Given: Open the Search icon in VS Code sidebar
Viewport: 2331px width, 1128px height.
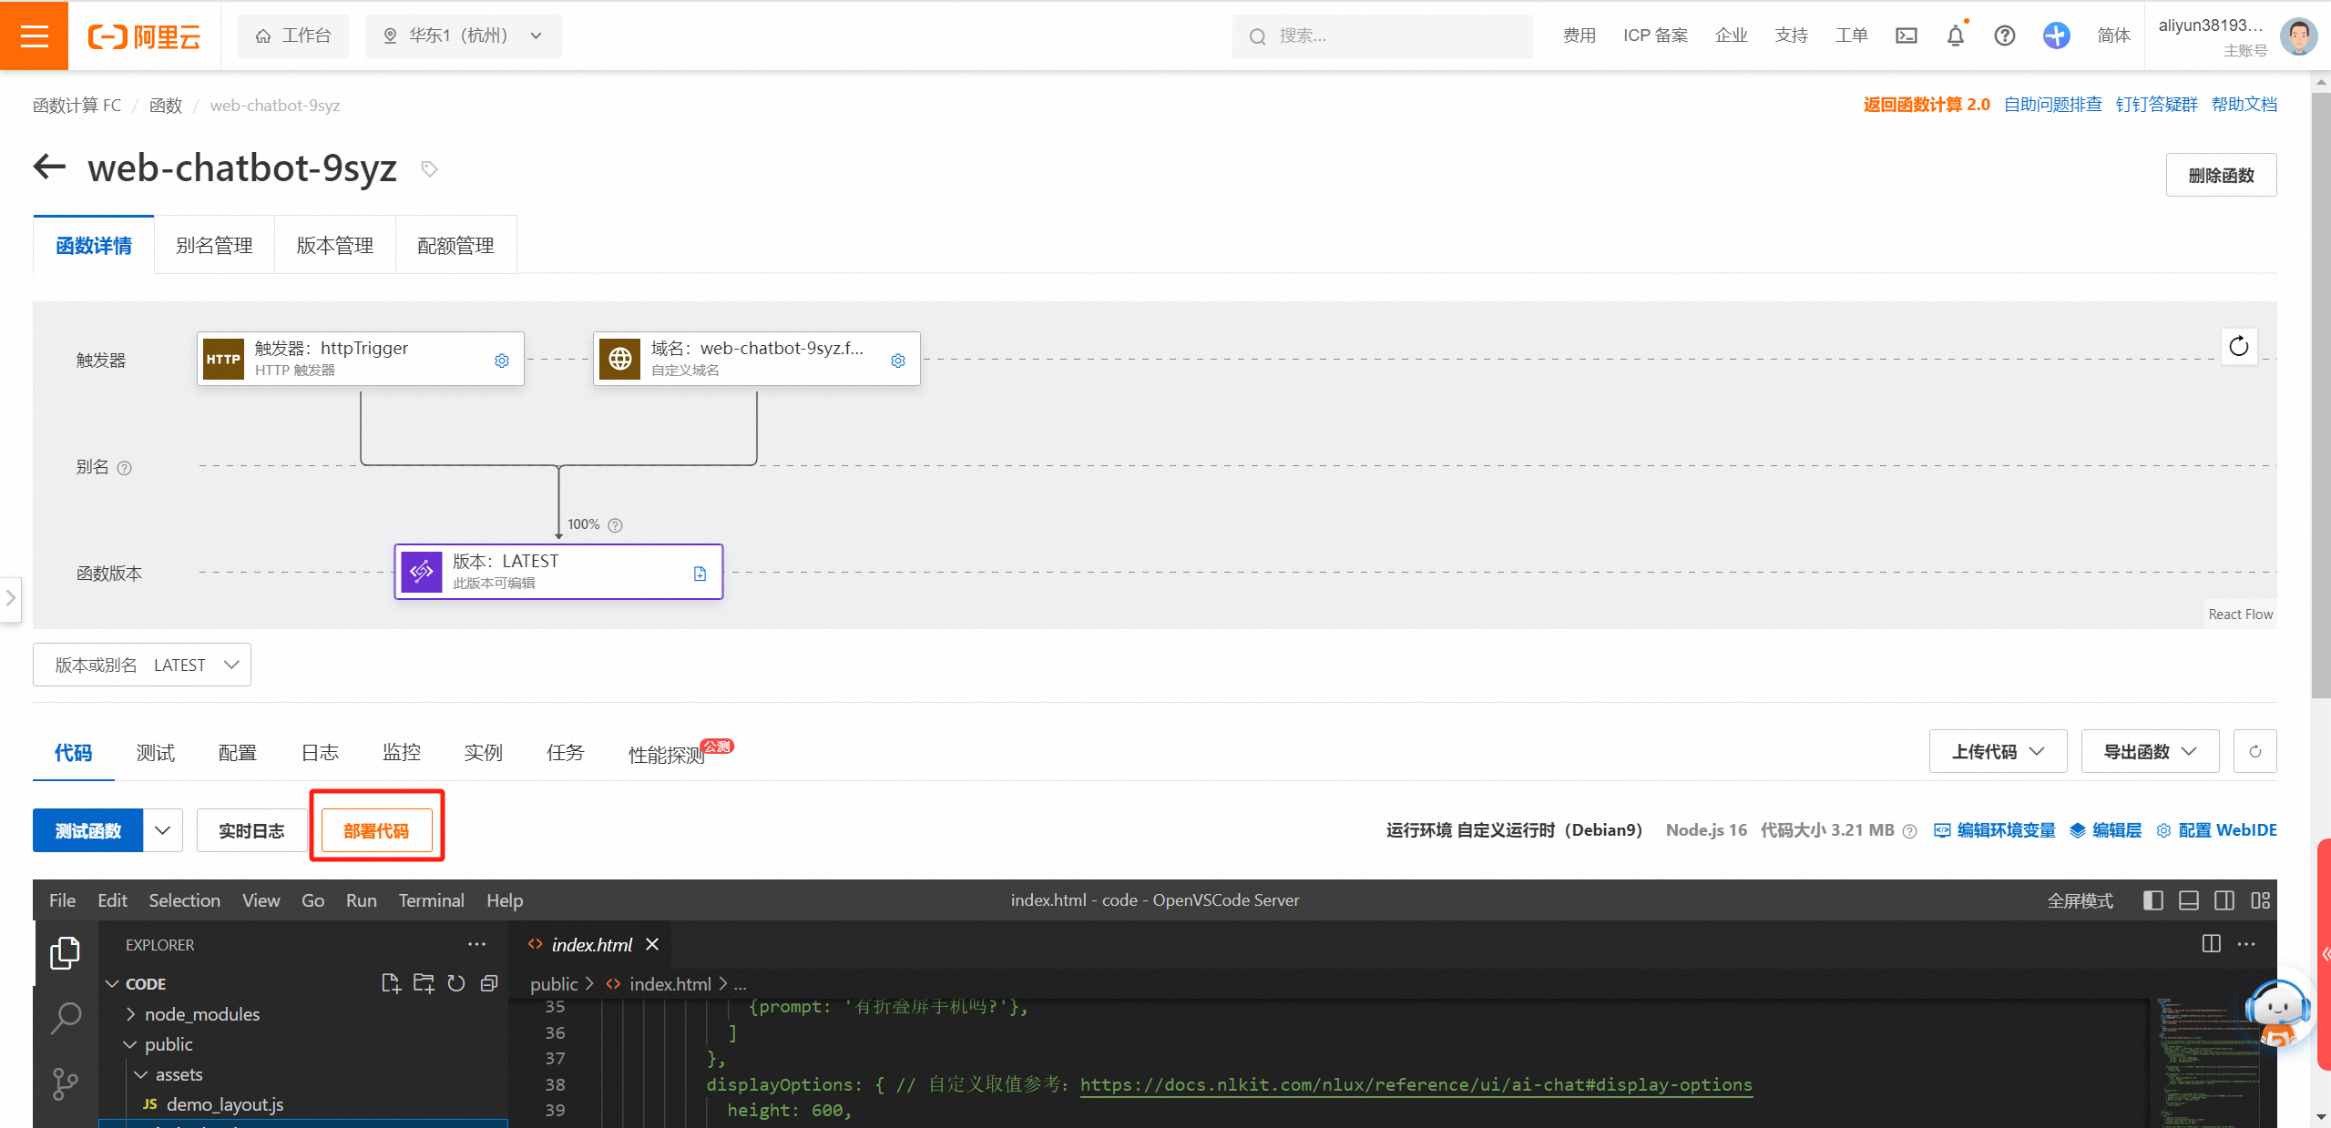Looking at the screenshot, I should 66,1018.
